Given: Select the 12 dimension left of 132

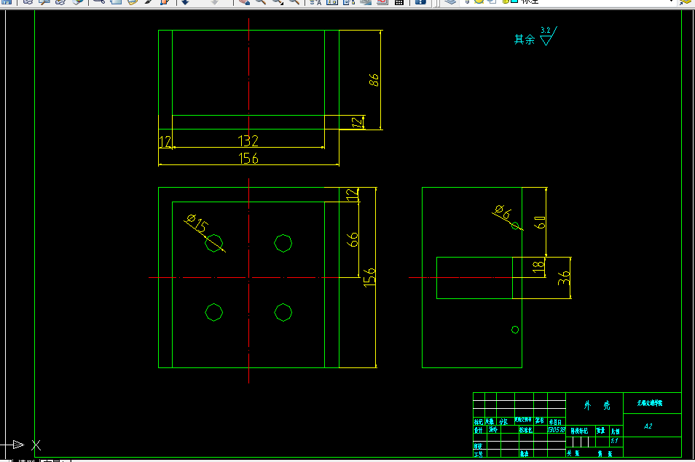Looking at the screenshot, I should pos(165,142).
